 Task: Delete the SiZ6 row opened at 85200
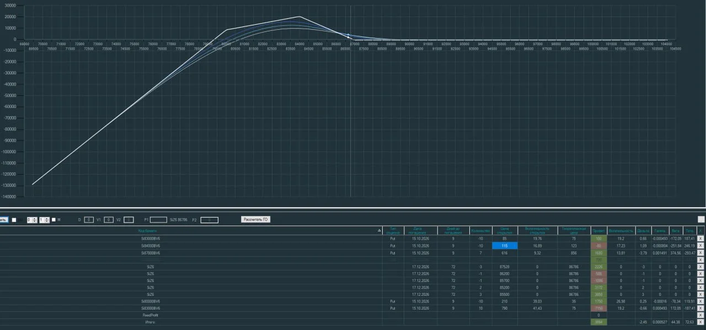pyautogui.click(x=700, y=287)
